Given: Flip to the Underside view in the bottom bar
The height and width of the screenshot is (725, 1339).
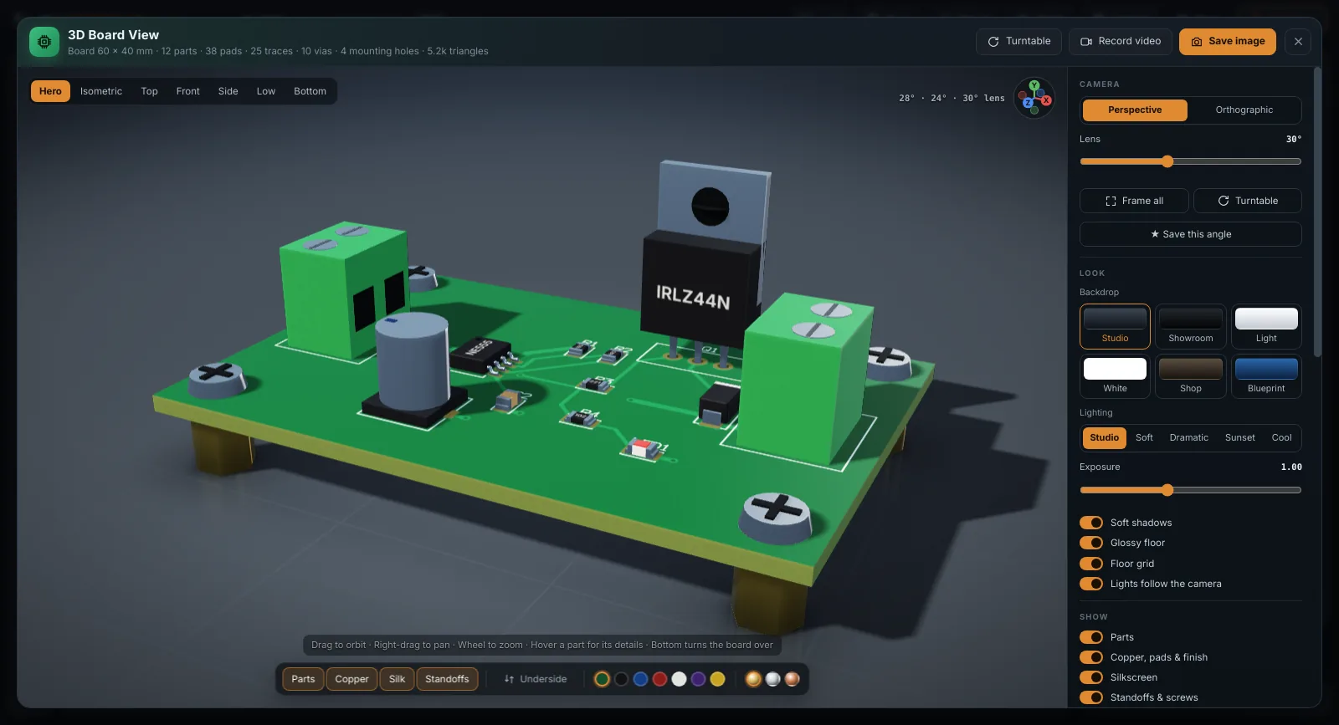Looking at the screenshot, I should coord(536,679).
